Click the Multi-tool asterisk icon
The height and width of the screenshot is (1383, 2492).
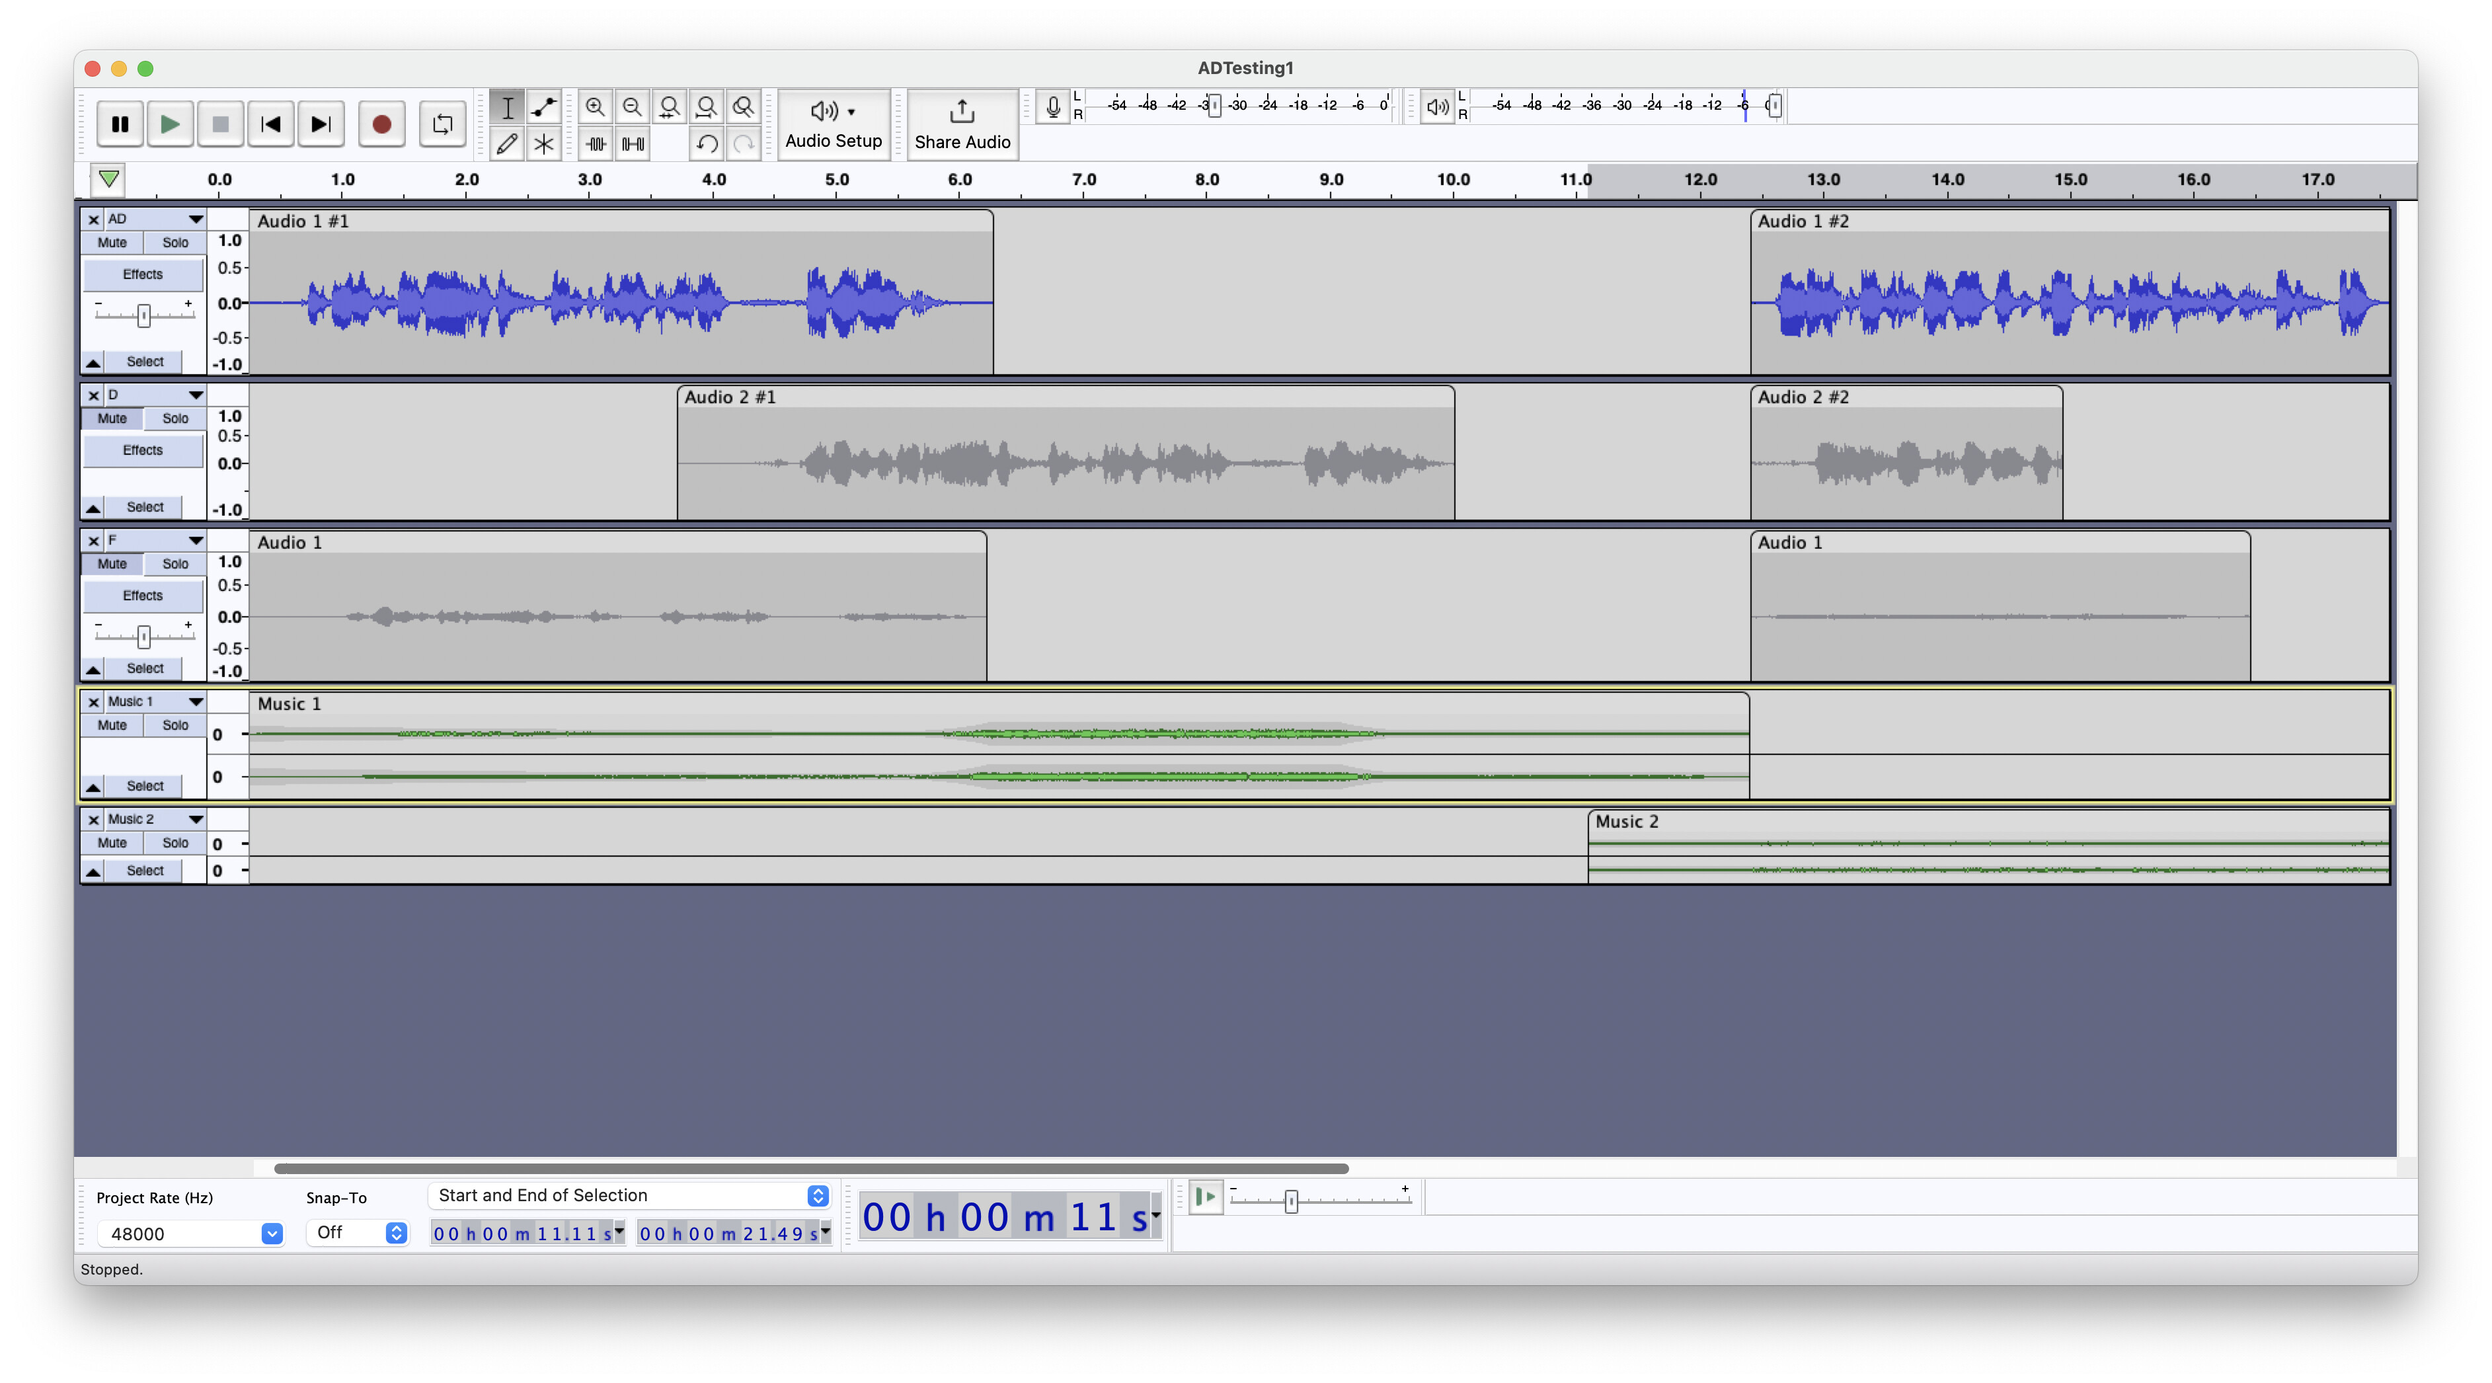543,144
